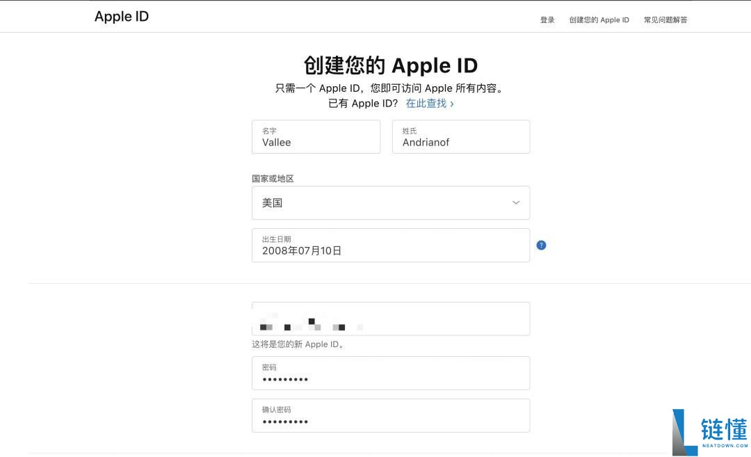This screenshot has width=751, height=457.
Task: Click the blue question mark help icon
Action: point(541,245)
